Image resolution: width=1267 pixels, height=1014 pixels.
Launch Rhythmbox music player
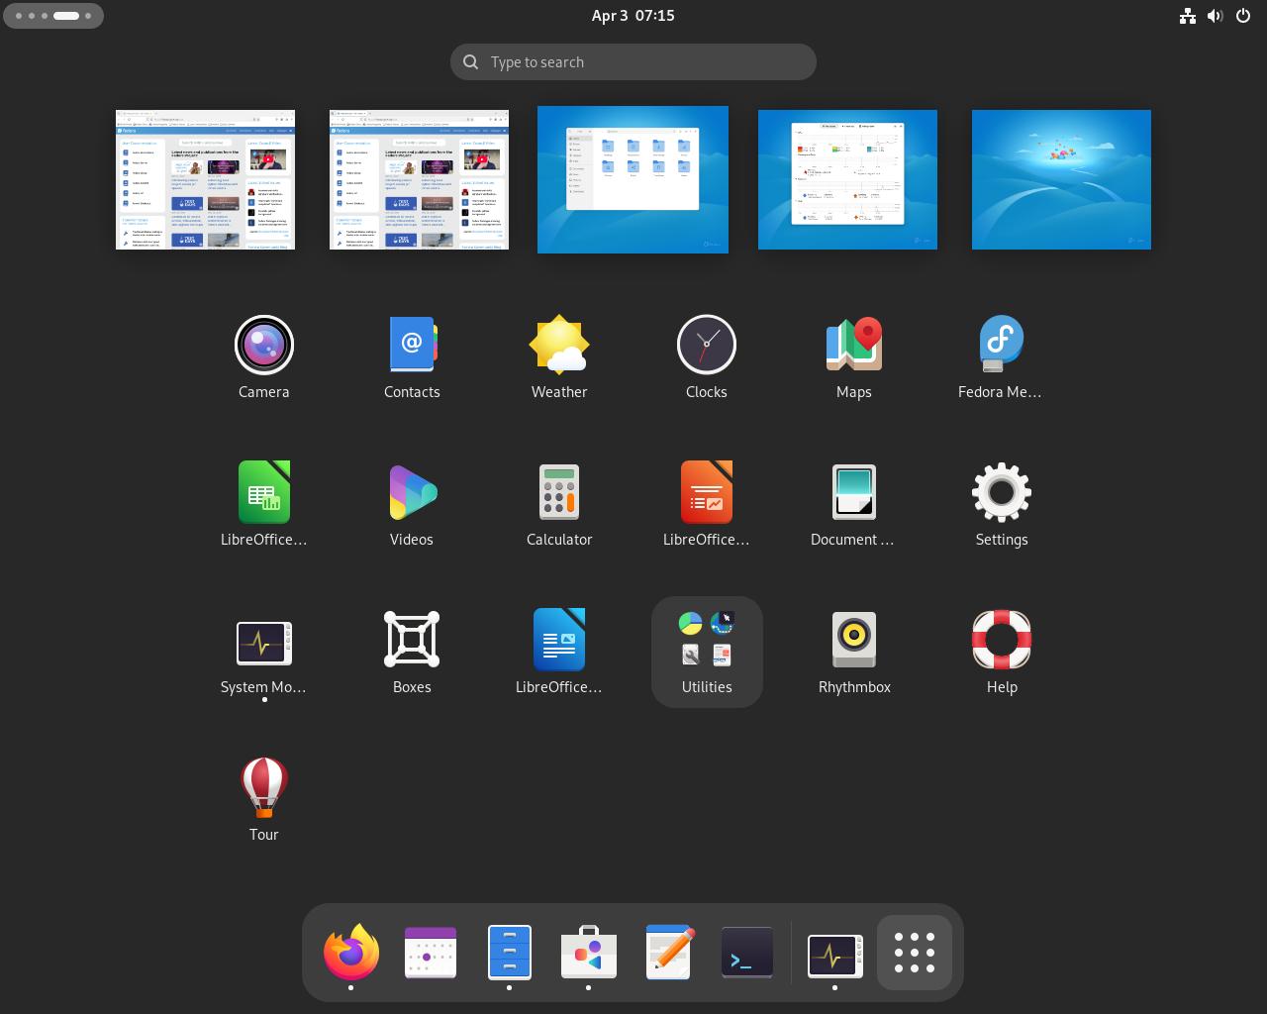coord(854,652)
